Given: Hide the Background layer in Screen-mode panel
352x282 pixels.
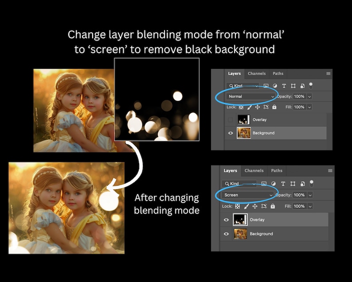Looking at the screenshot, I should 226,234.
